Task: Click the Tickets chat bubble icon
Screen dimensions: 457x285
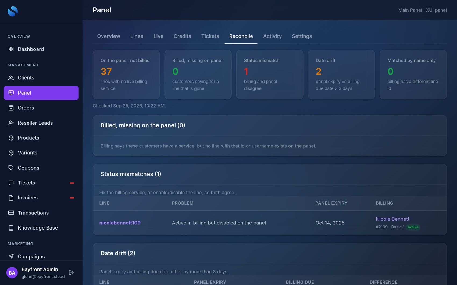Action: tap(11, 183)
